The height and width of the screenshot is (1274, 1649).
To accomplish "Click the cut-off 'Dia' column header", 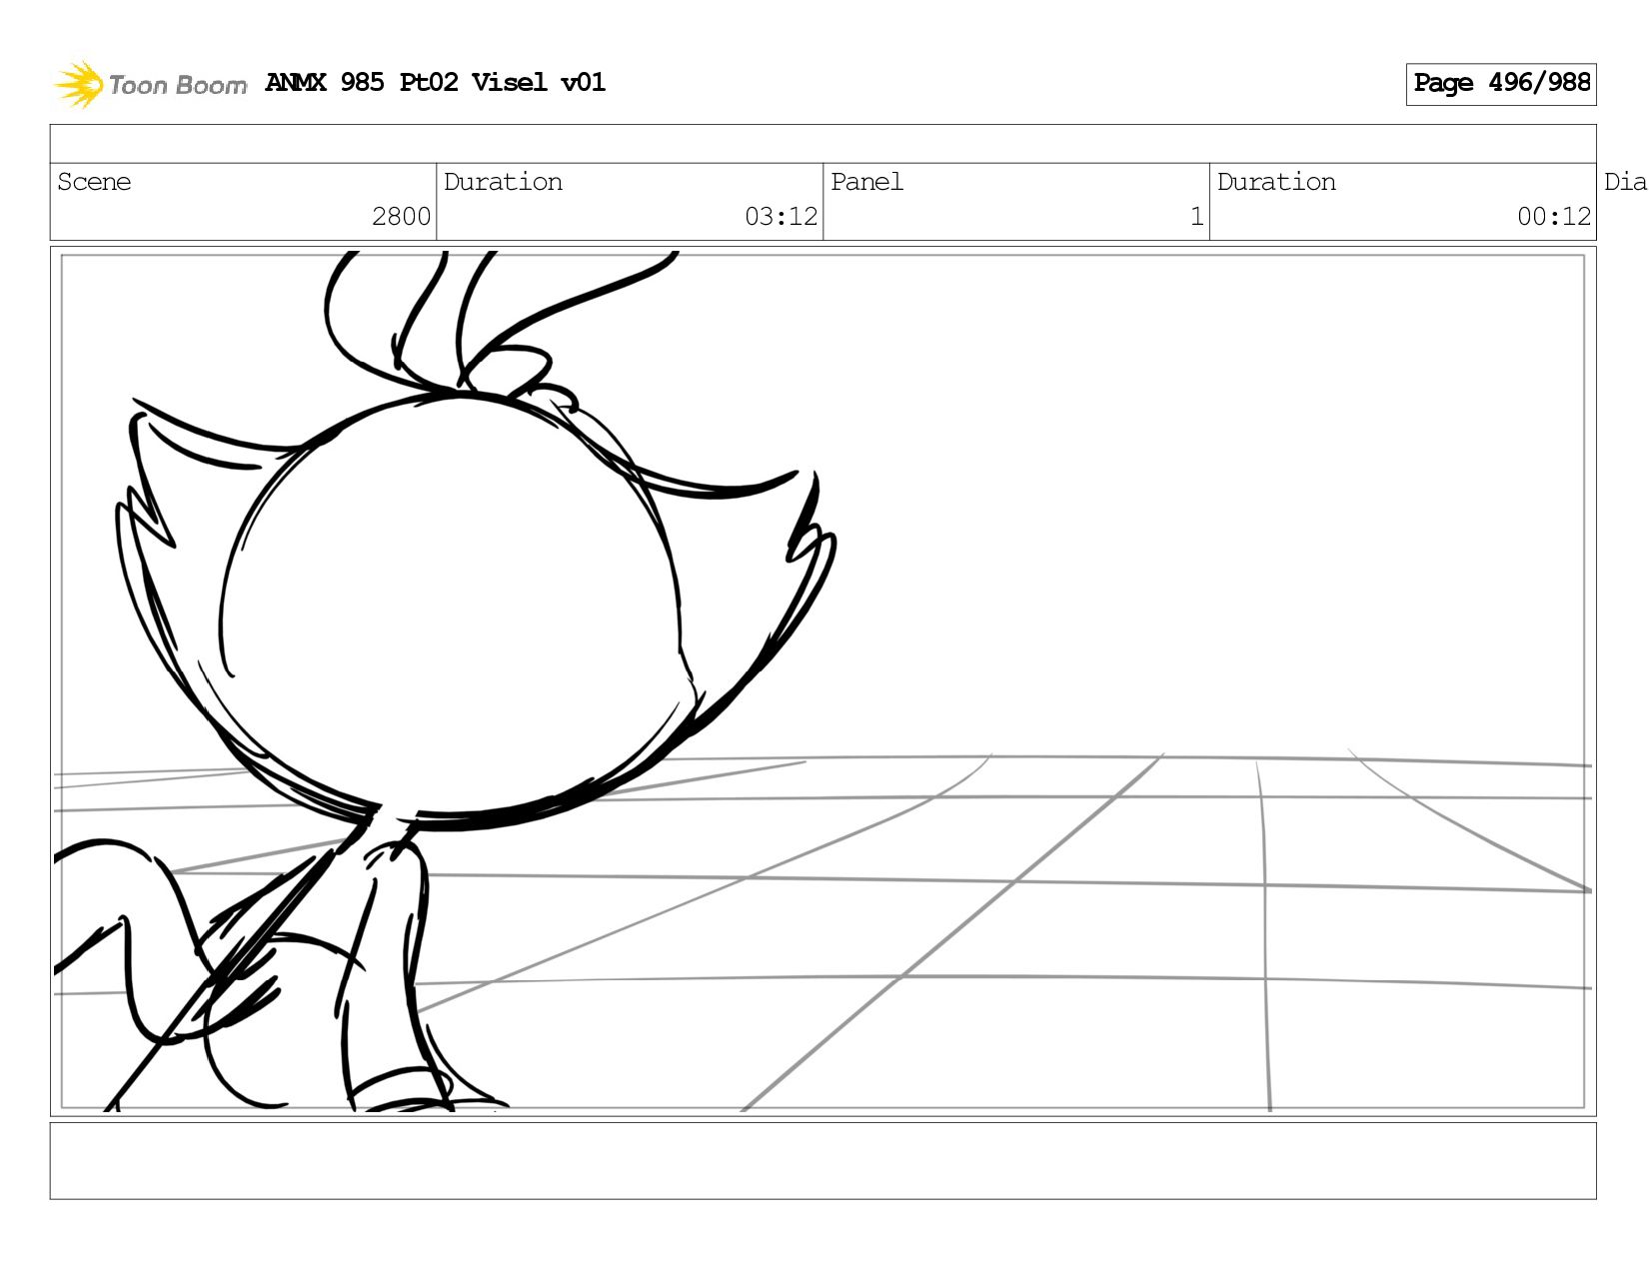I will (x=1625, y=182).
